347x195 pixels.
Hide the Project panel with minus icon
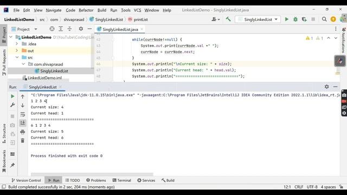pyautogui.click(x=89, y=29)
